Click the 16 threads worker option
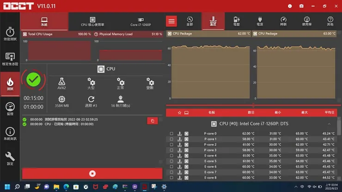Screen dimensions: 342x192 [121, 102]
